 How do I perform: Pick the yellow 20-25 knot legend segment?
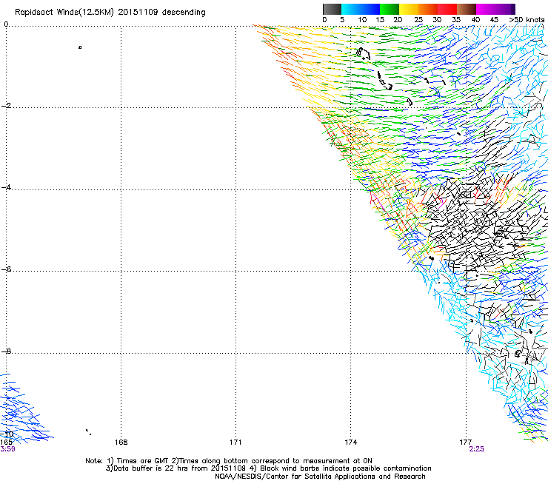click(x=409, y=9)
